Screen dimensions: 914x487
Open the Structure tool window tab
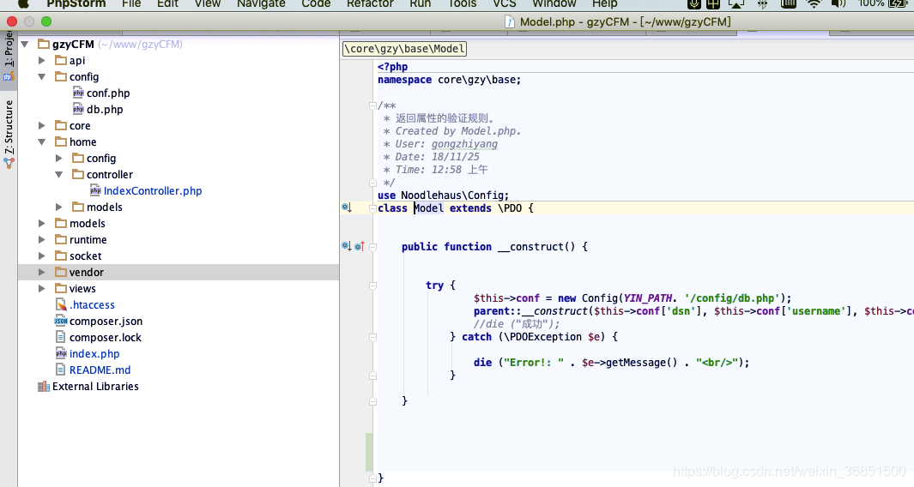[x=9, y=134]
